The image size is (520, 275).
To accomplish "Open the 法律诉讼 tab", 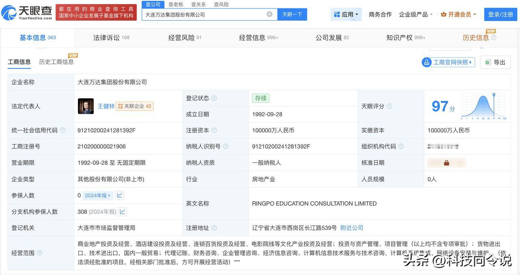I will (x=111, y=38).
